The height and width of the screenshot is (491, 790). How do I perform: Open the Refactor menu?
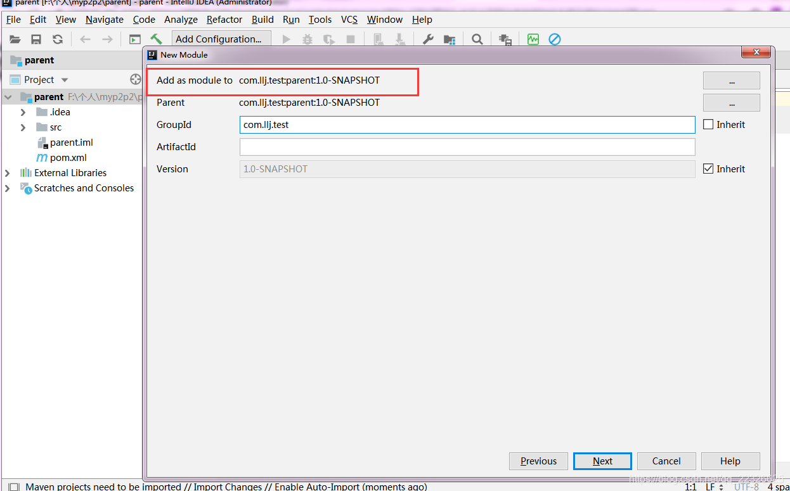(224, 20)
